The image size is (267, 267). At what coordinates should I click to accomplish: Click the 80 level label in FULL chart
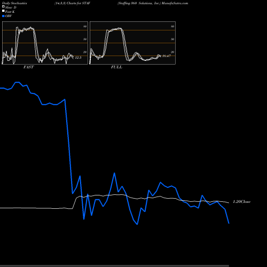[x=172, y=26]
